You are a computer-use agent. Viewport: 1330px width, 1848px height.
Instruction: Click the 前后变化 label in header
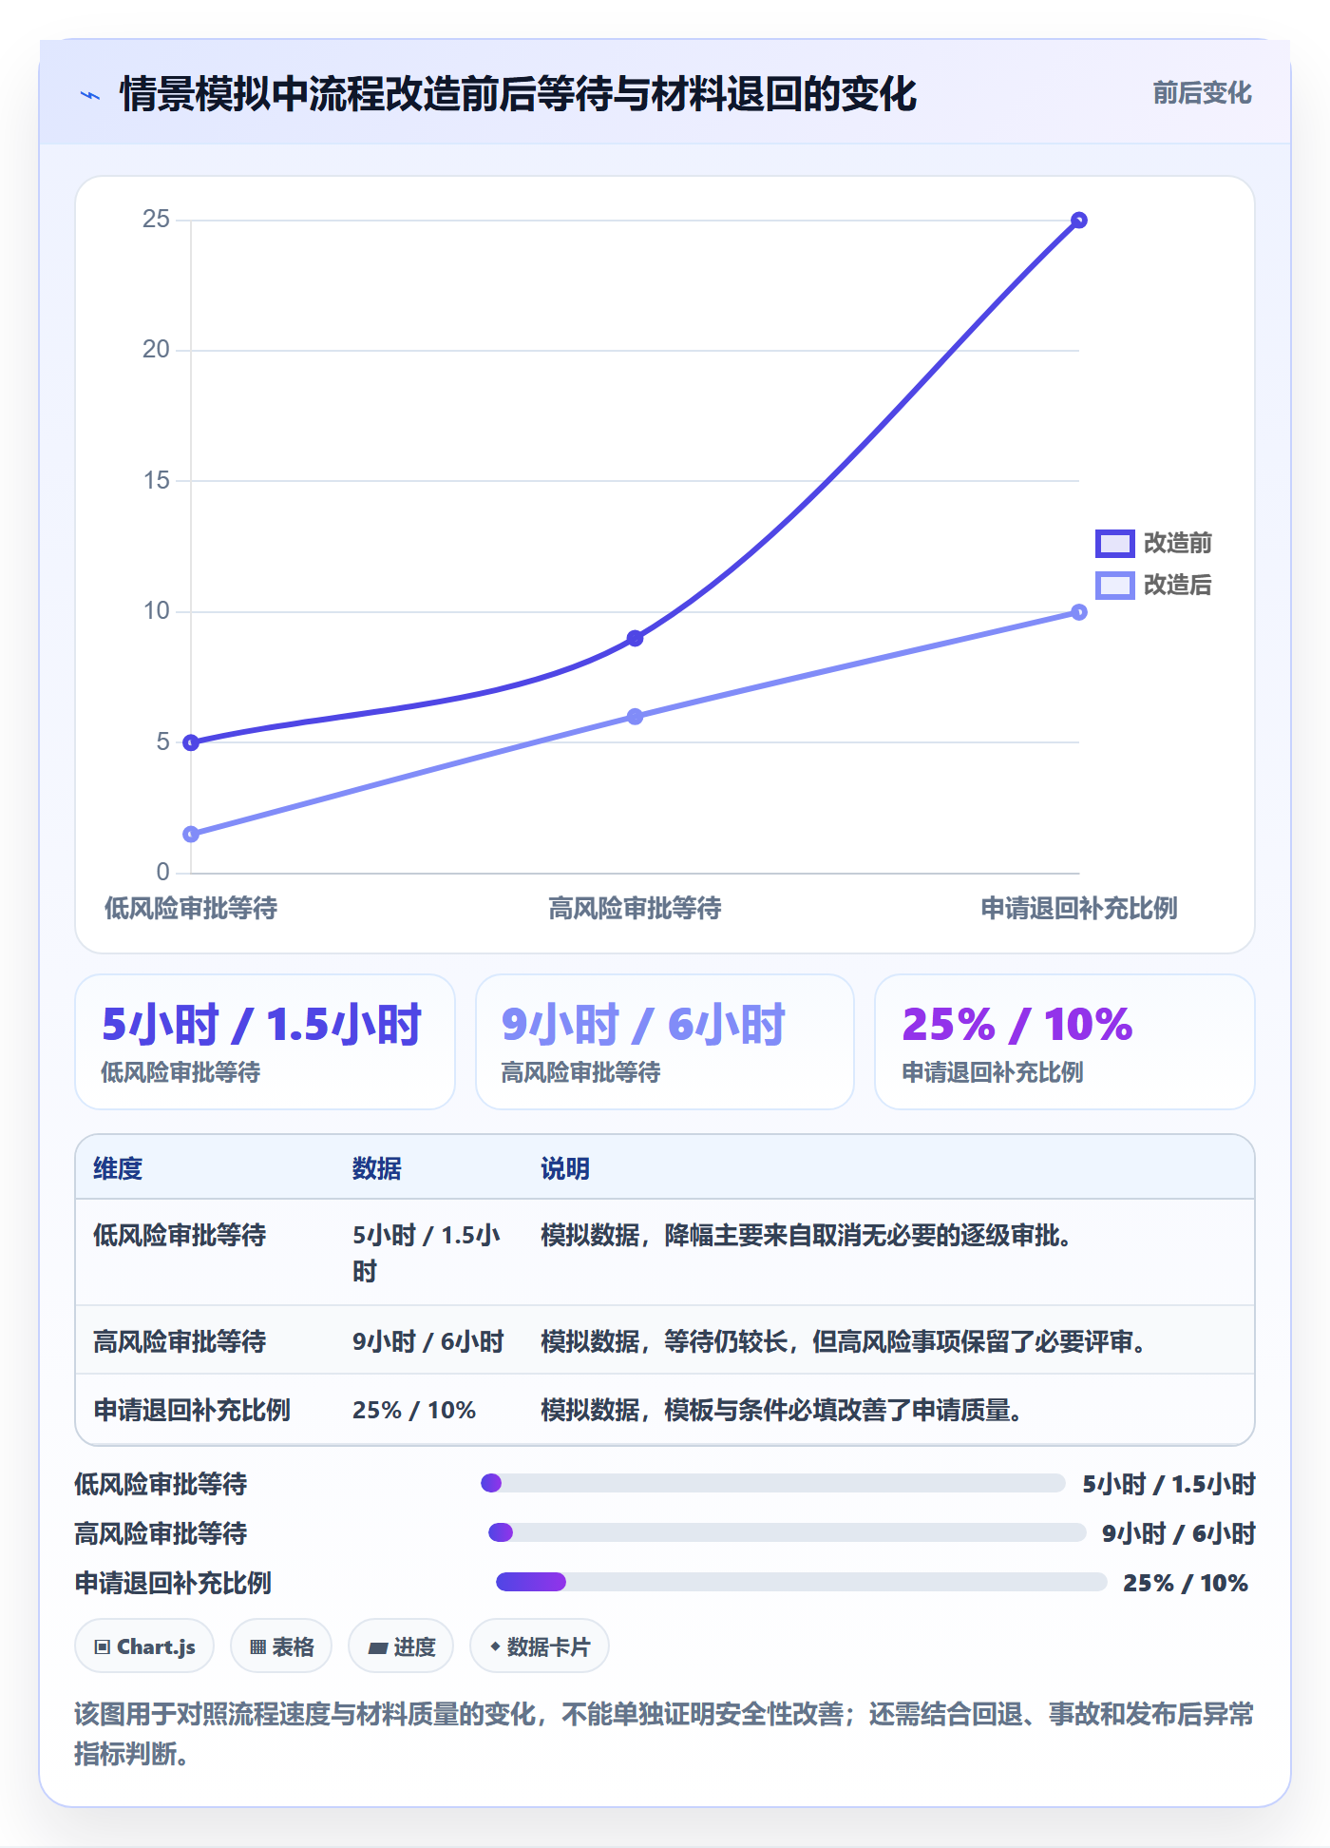(1202, 93)
